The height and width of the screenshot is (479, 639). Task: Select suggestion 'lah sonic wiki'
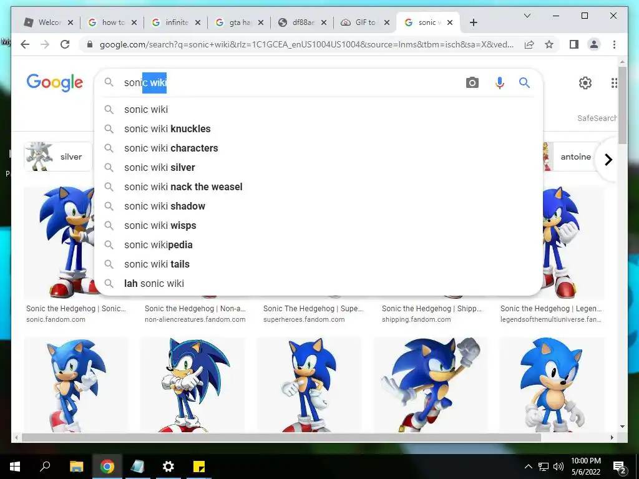tap(318, 284)
